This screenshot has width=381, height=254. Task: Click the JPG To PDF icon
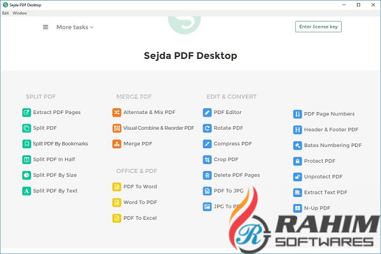(x=207, y=206)
